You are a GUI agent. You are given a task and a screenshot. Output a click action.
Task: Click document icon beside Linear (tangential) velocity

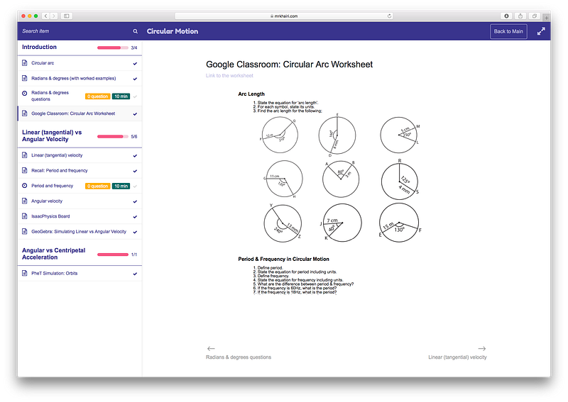point(25,155)
